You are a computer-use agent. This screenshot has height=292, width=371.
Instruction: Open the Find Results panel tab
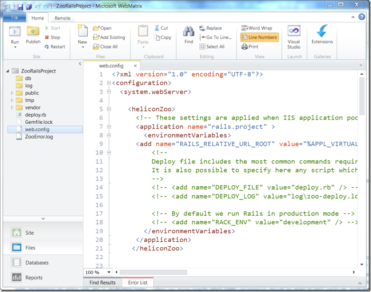click(x=102, y=283)
